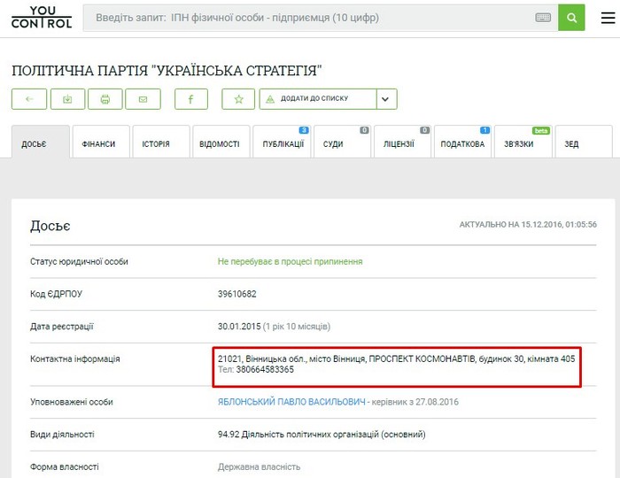Screen dimensions: 620x478
Task: Click the Вінниця address text
Action: [x=396, y=358]
